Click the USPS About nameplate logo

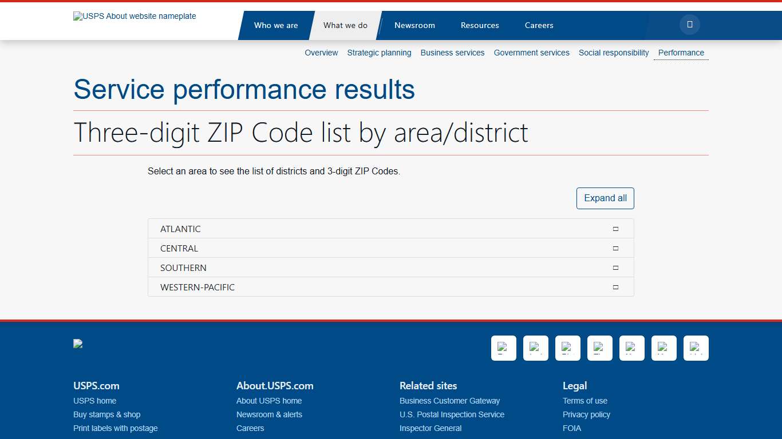point(134,16)
